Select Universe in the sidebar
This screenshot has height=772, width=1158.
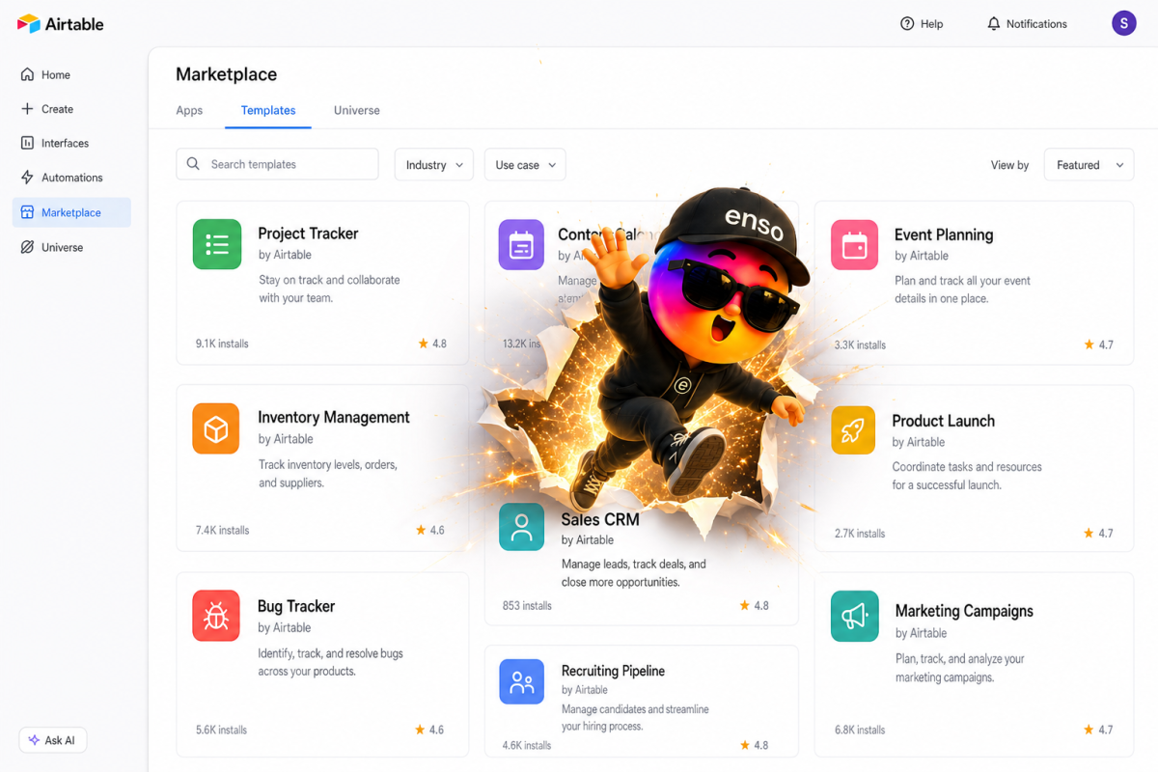coord(71,247)
